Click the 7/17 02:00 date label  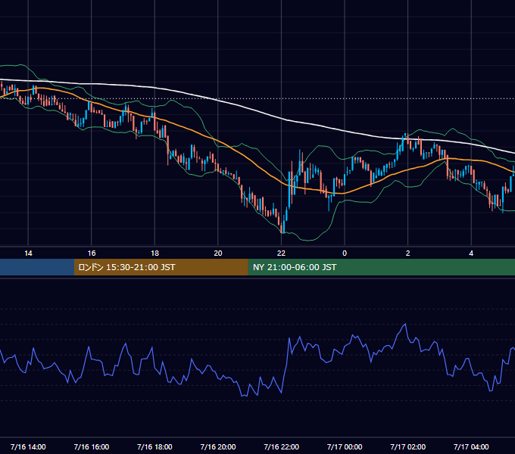click(x=408, y=446)
